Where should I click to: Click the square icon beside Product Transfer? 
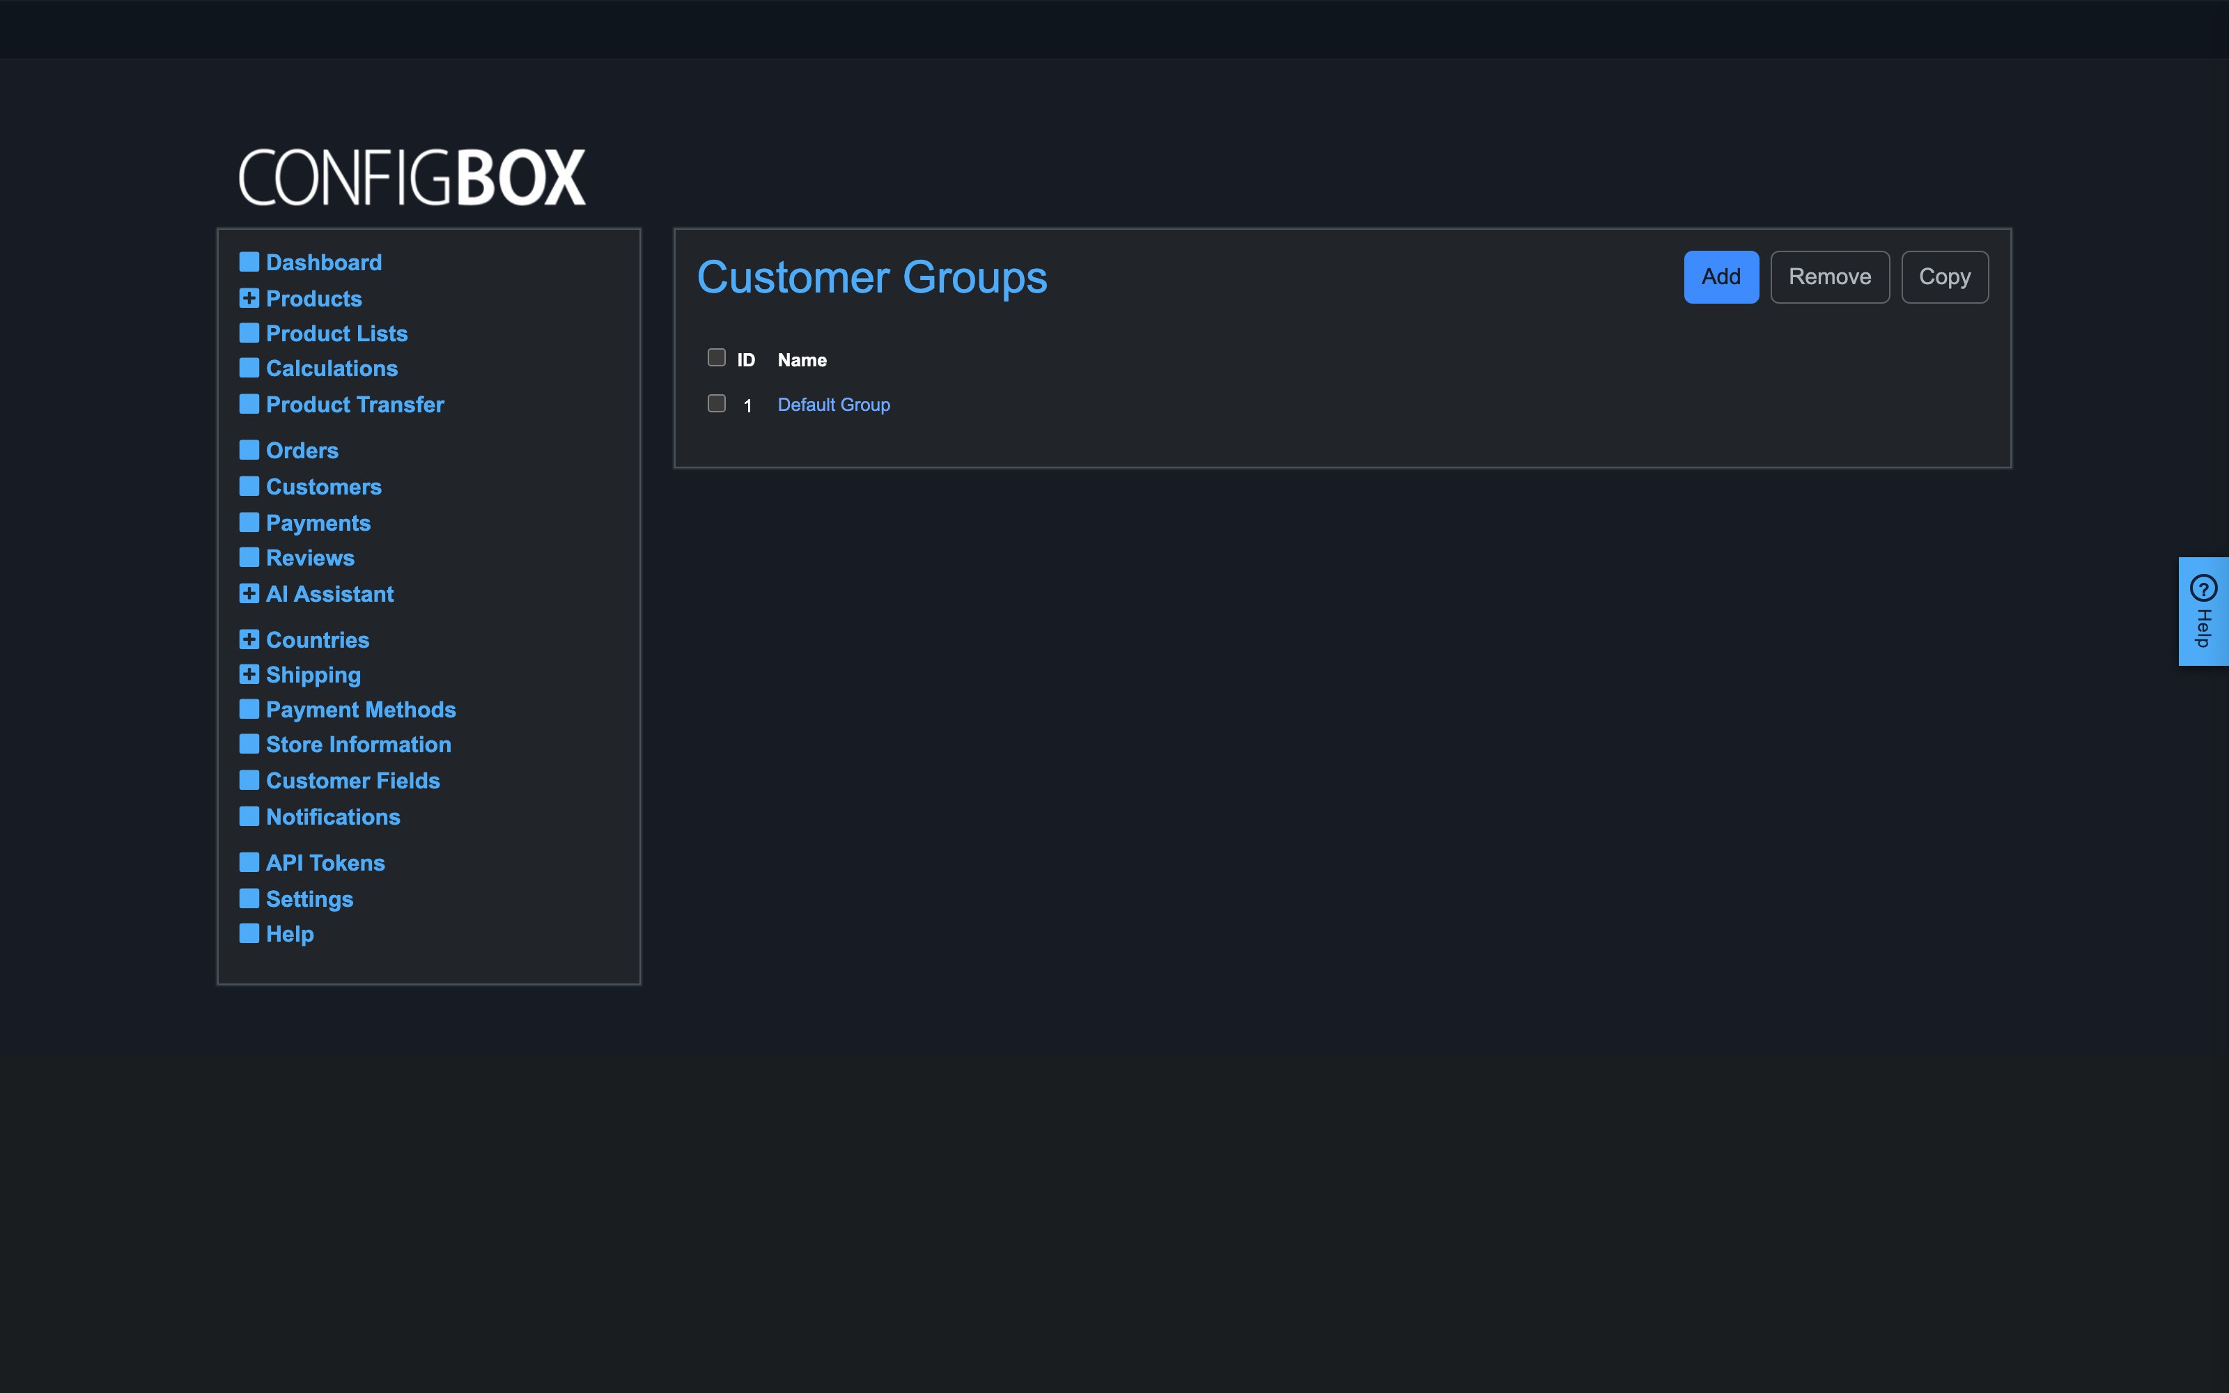249,403
